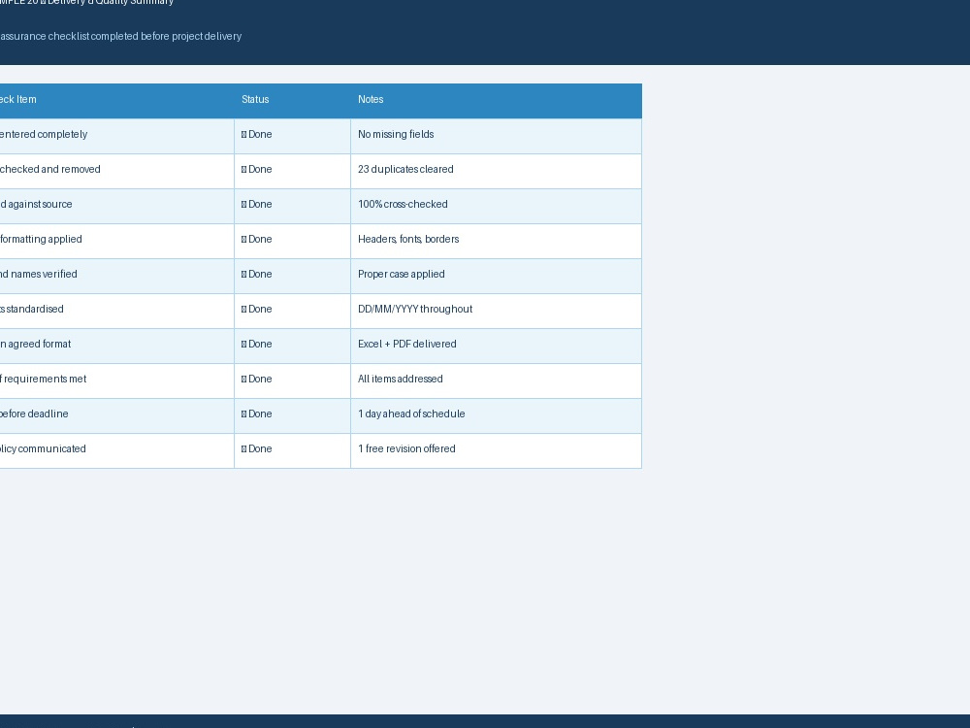The width and height of the screenshot is (970, 728).
Task: Click Done status in 'Headers, fonts, borders' row
Action: click(292, 240)
